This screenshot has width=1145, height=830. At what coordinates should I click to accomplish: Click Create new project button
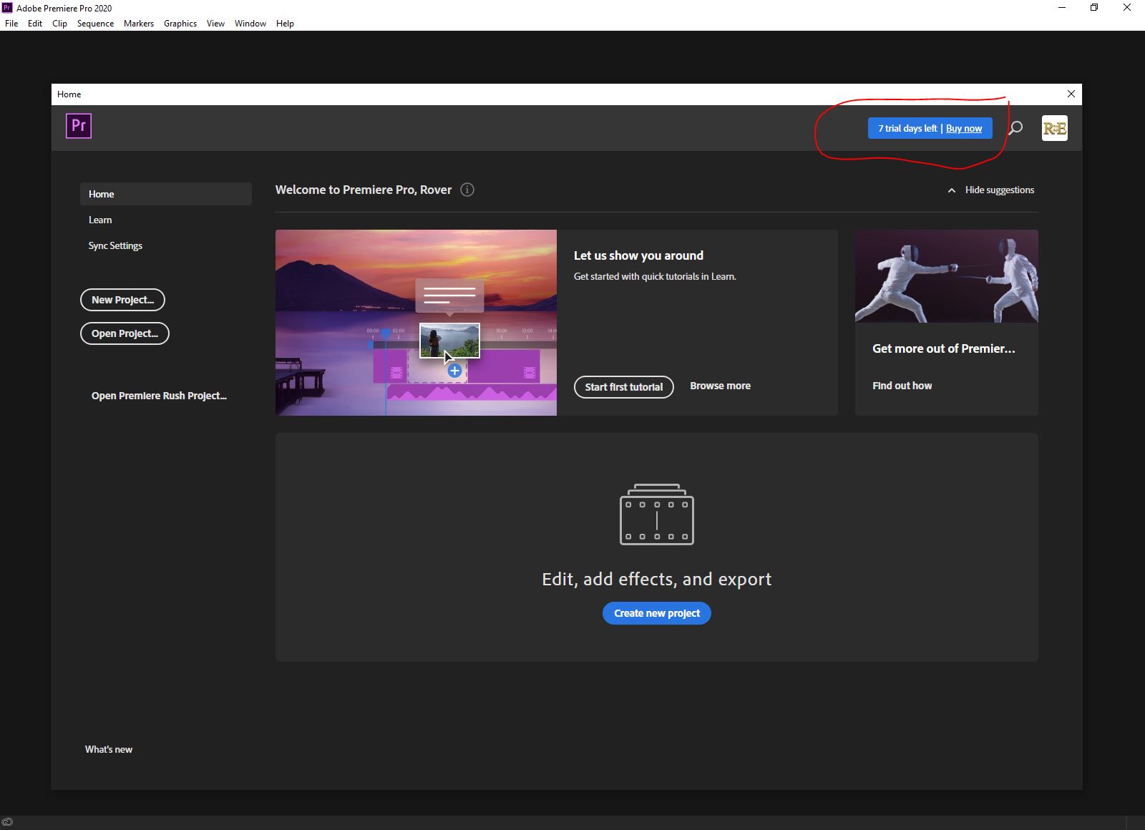(x=657, y=613)
